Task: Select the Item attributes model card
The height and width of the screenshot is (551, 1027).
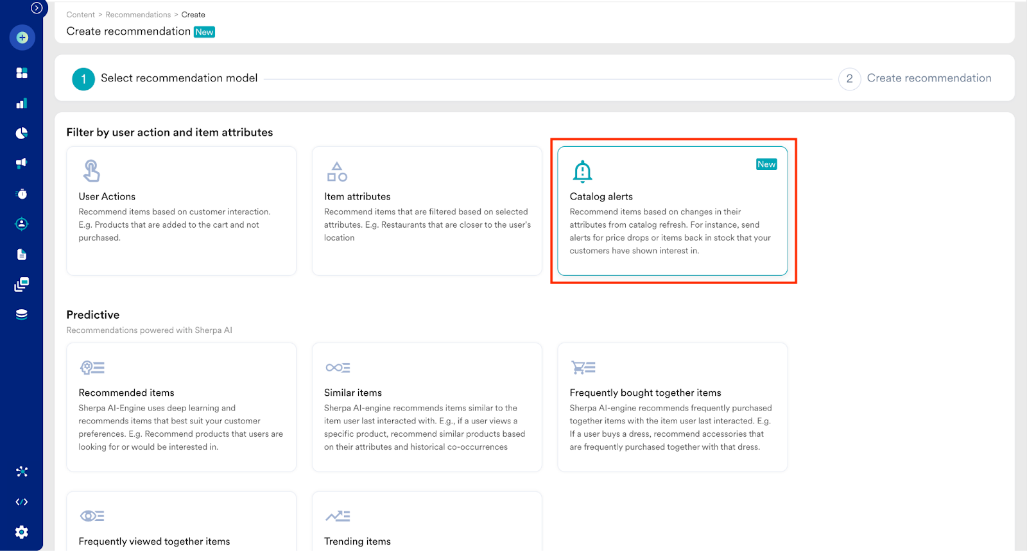Action: pyautogui.click(x=427, y=211)
